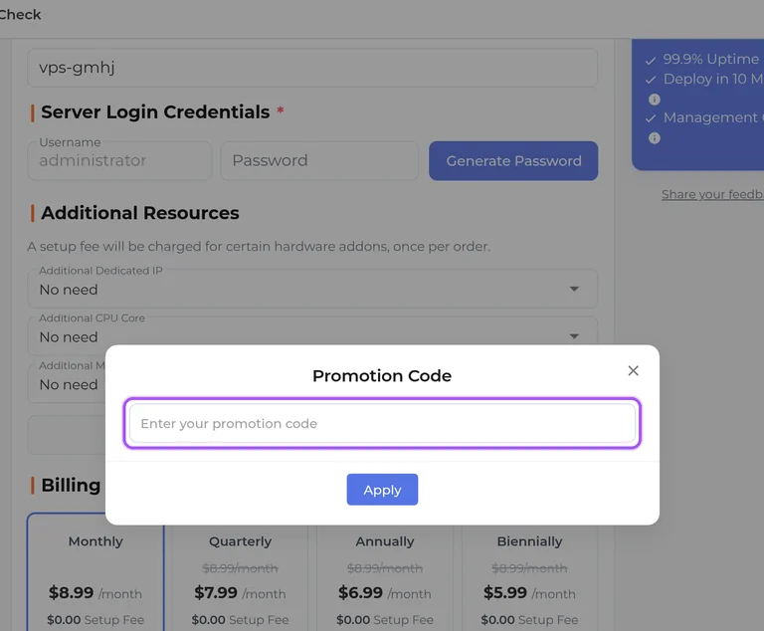Click the 99.9% Uptime text
This screenshot has width=764, height=631.
click(x=711, y=59)
